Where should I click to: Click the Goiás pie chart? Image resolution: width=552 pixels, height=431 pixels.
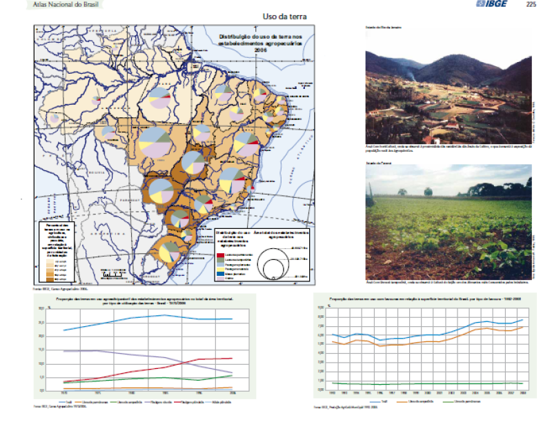(193, 162)
